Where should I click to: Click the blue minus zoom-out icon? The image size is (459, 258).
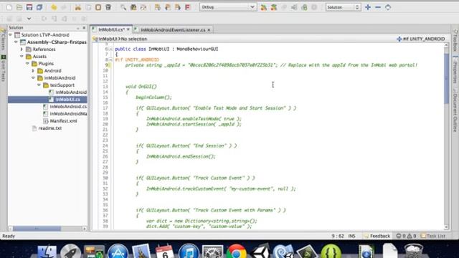click(378, 7)
